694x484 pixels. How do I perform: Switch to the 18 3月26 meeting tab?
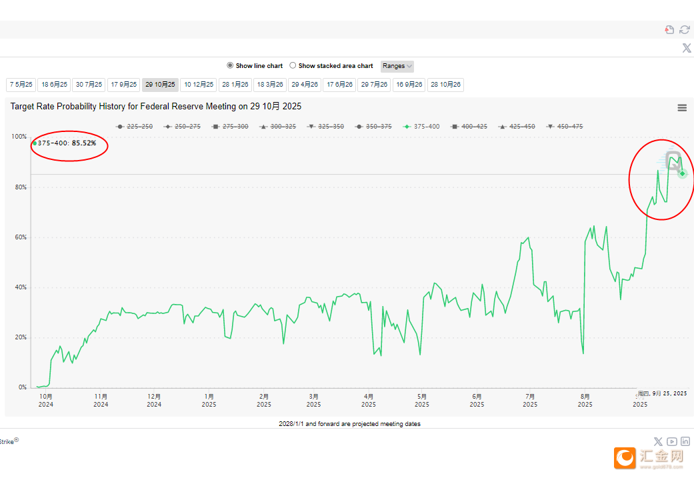click(270, 85)
